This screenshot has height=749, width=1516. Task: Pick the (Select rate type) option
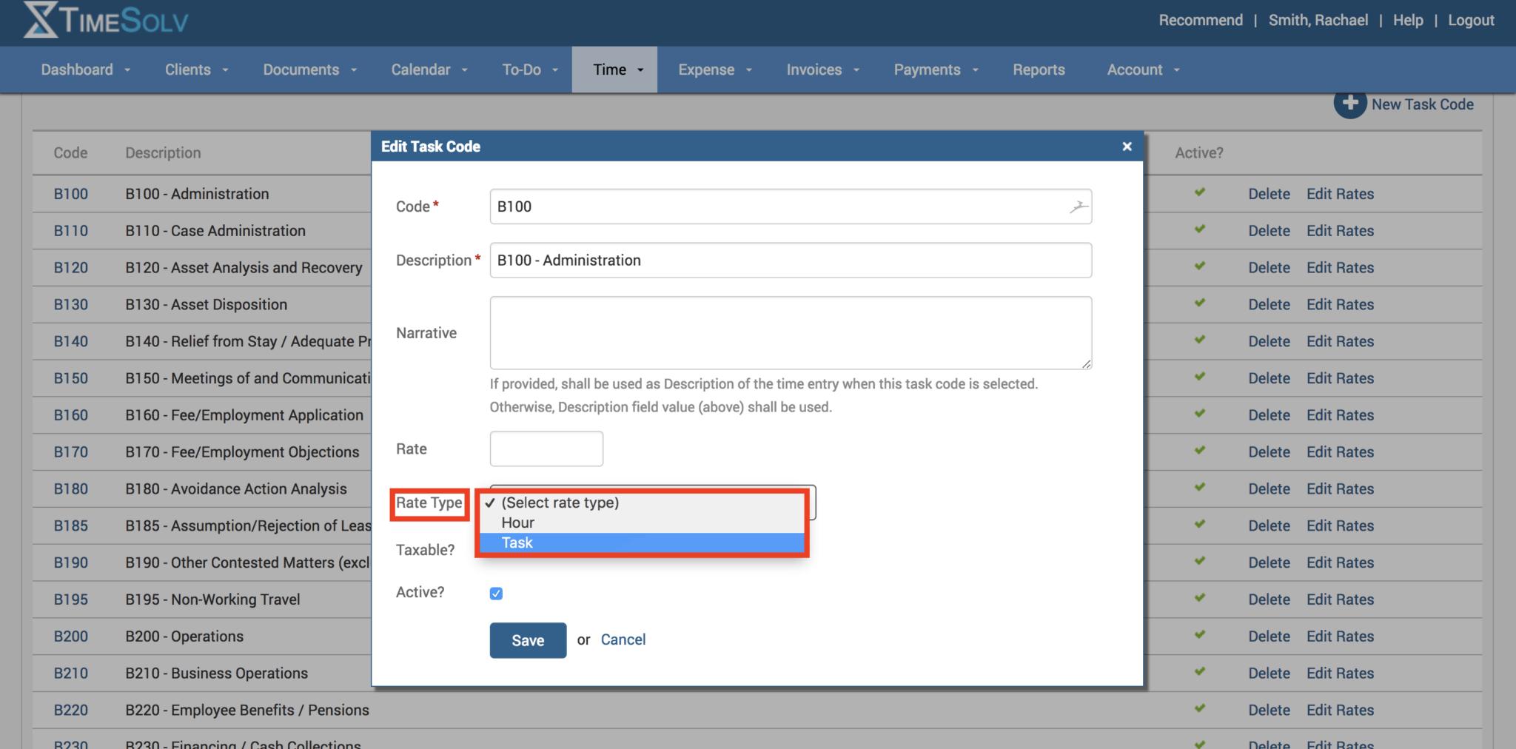[x=560, y=503]
